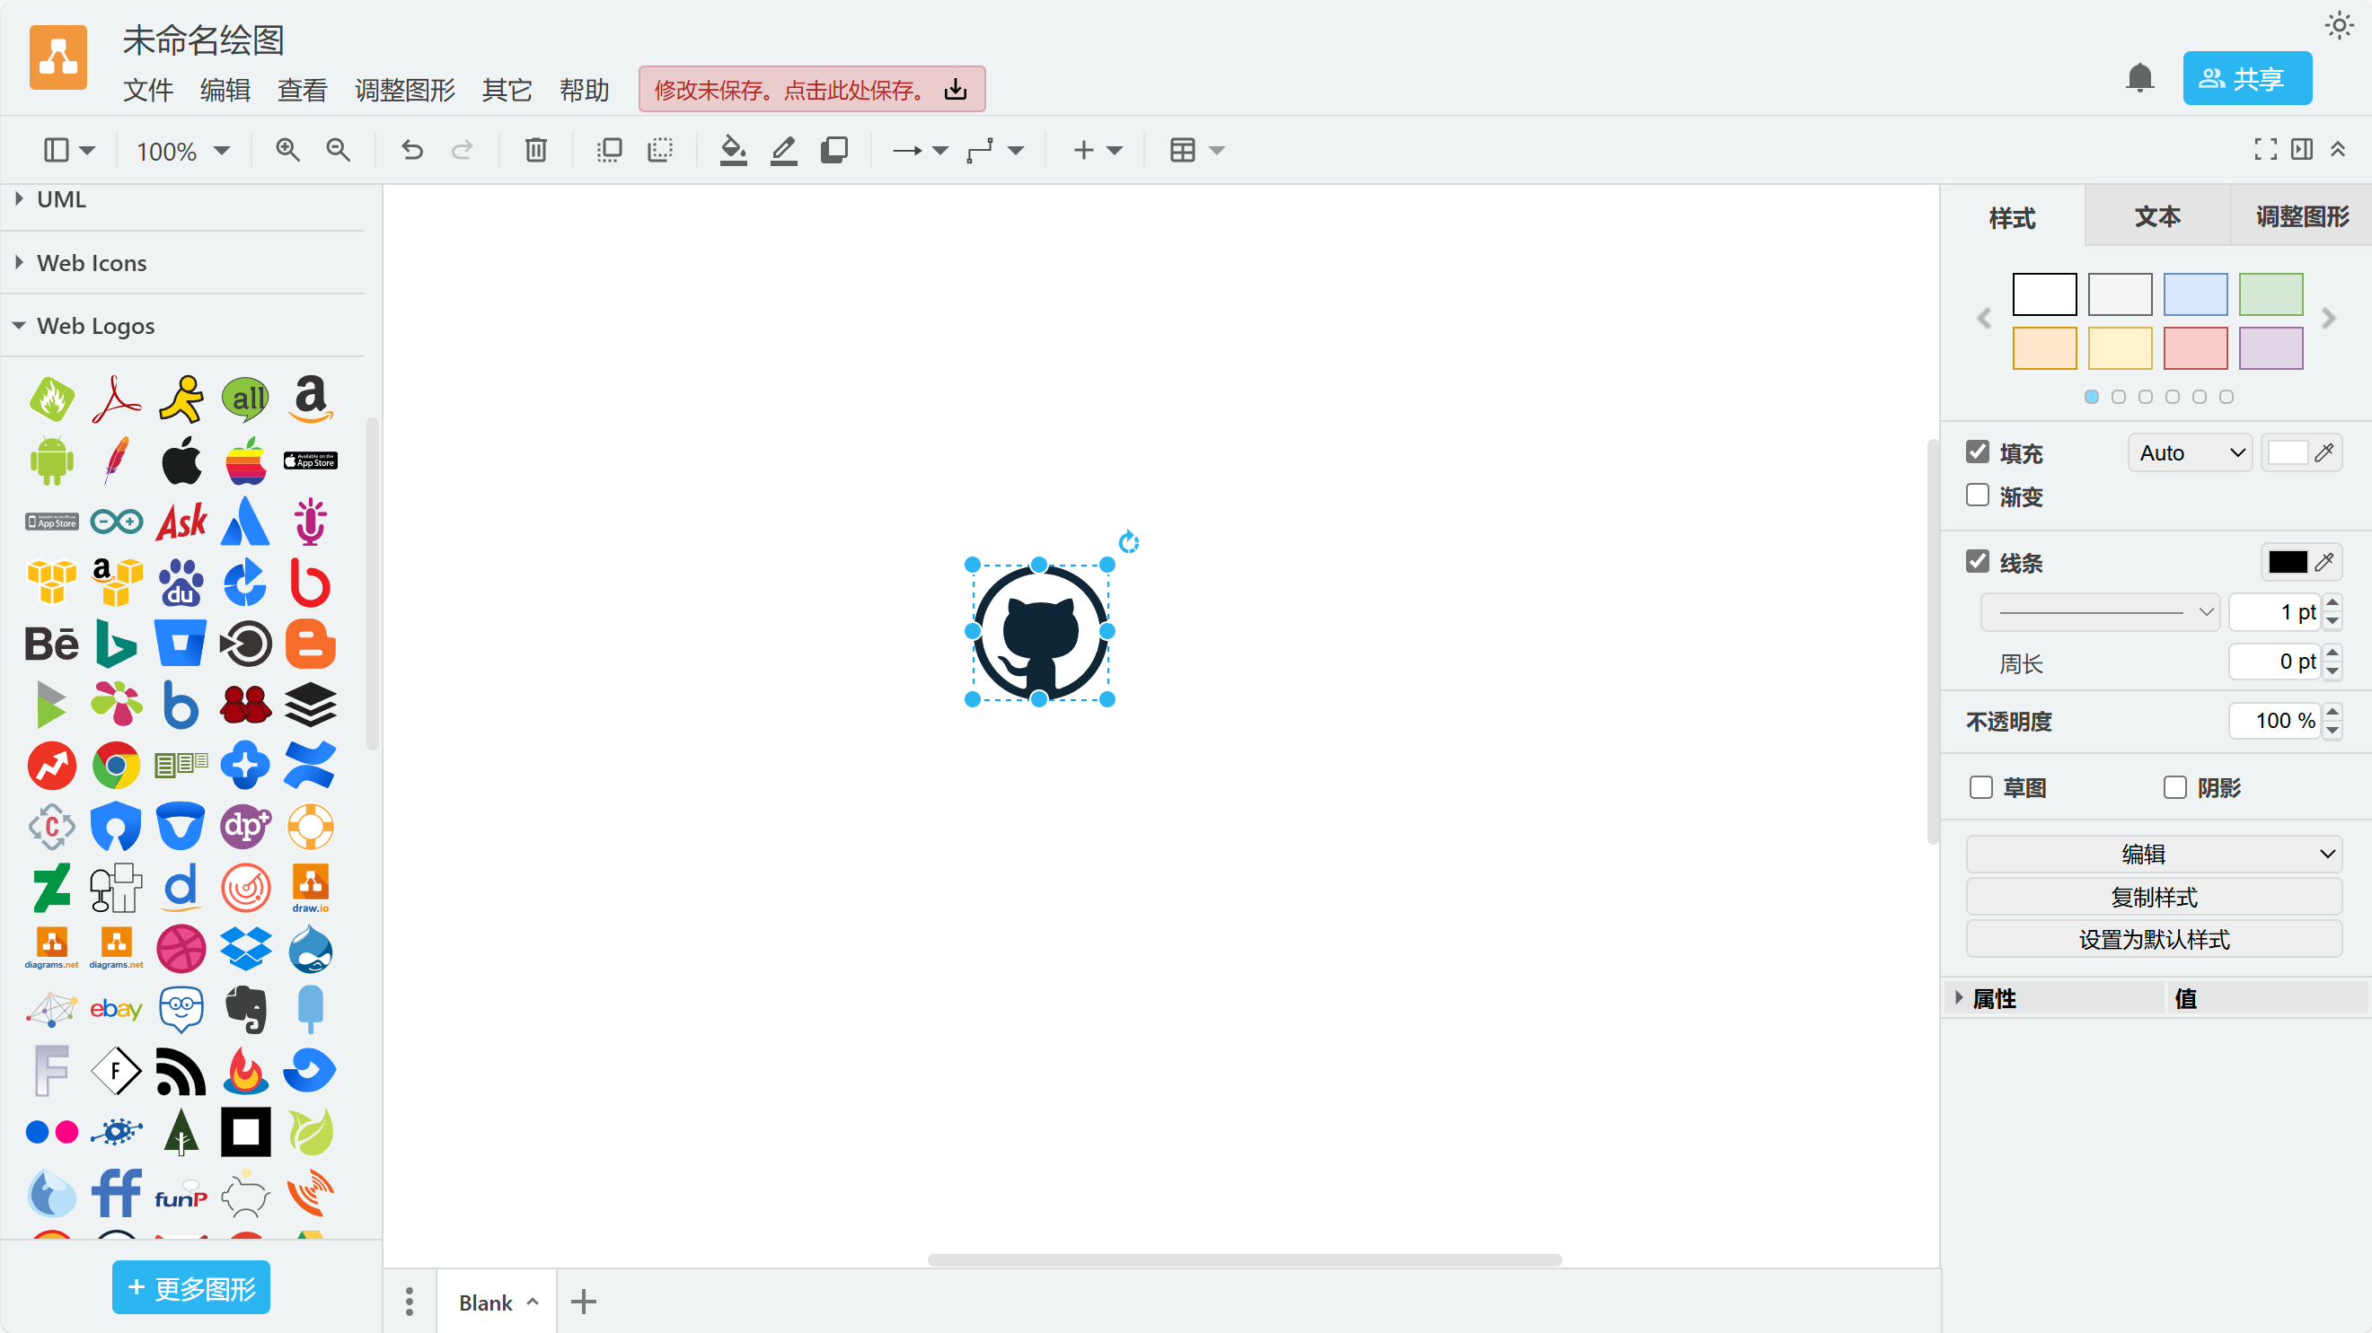Toggle the 阴影 shadow checkbox

point(2174,787)
